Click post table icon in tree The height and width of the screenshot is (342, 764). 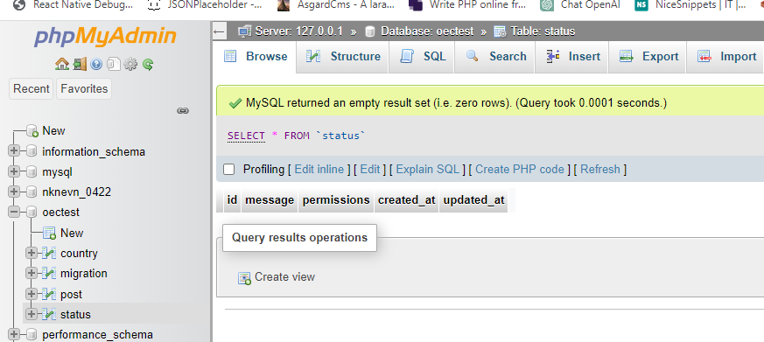(49, 294)
